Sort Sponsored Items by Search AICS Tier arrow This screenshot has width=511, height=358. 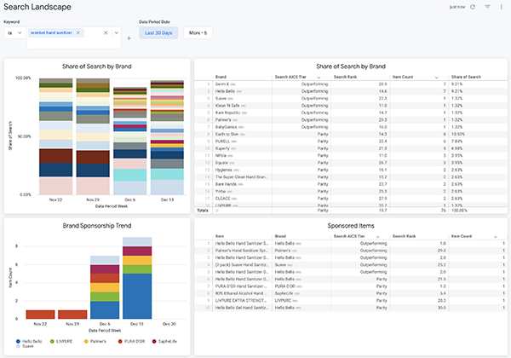pyautogui.click(x=377, y=236)
